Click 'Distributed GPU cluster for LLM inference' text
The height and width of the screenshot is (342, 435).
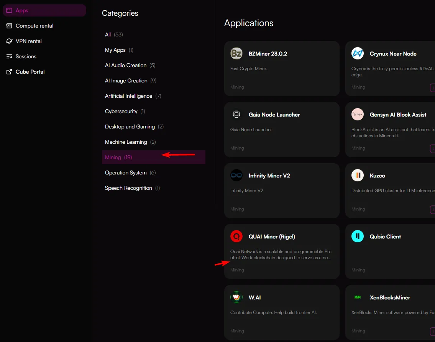393,191
